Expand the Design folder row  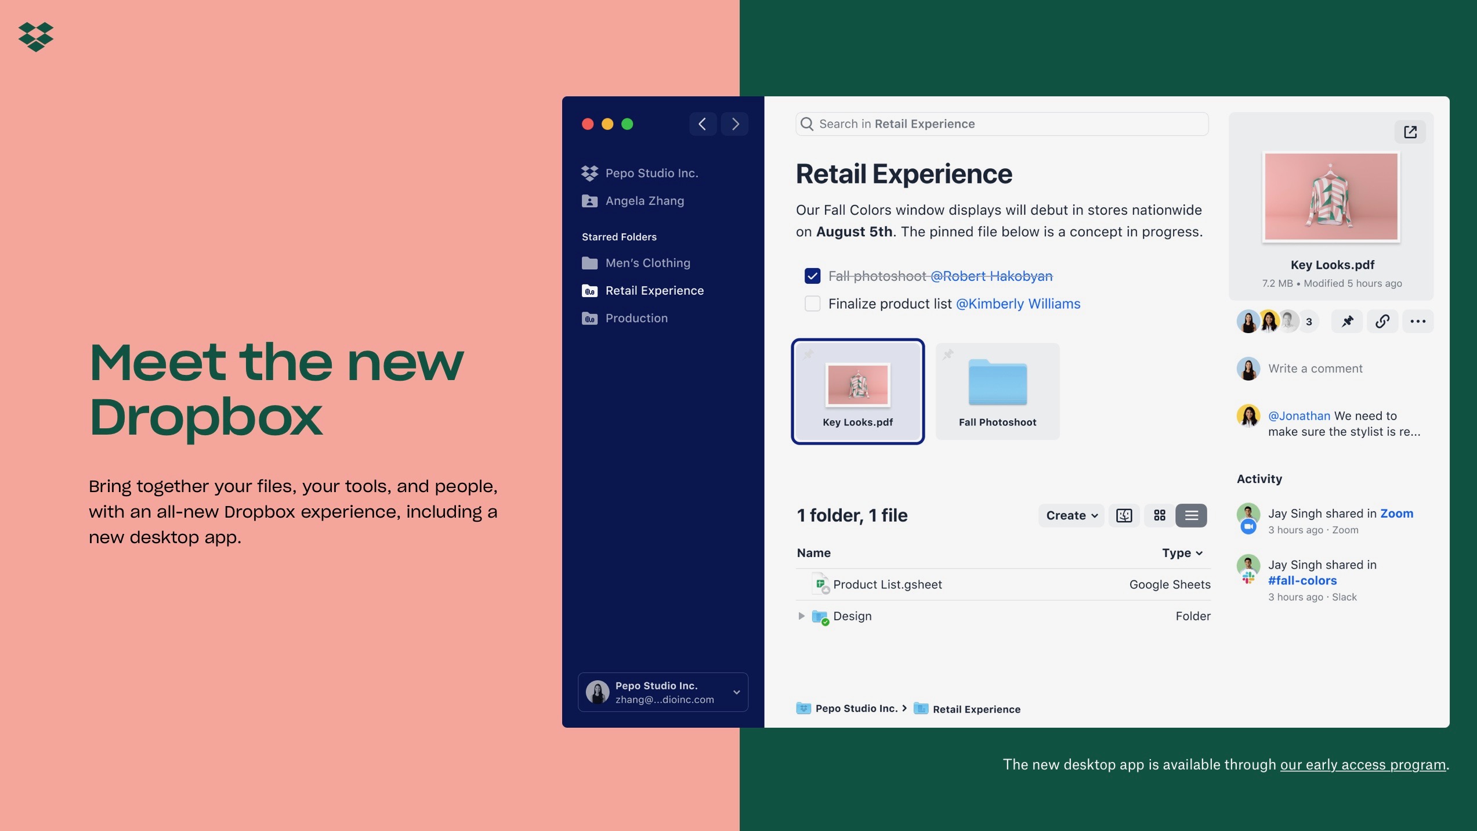801,616
